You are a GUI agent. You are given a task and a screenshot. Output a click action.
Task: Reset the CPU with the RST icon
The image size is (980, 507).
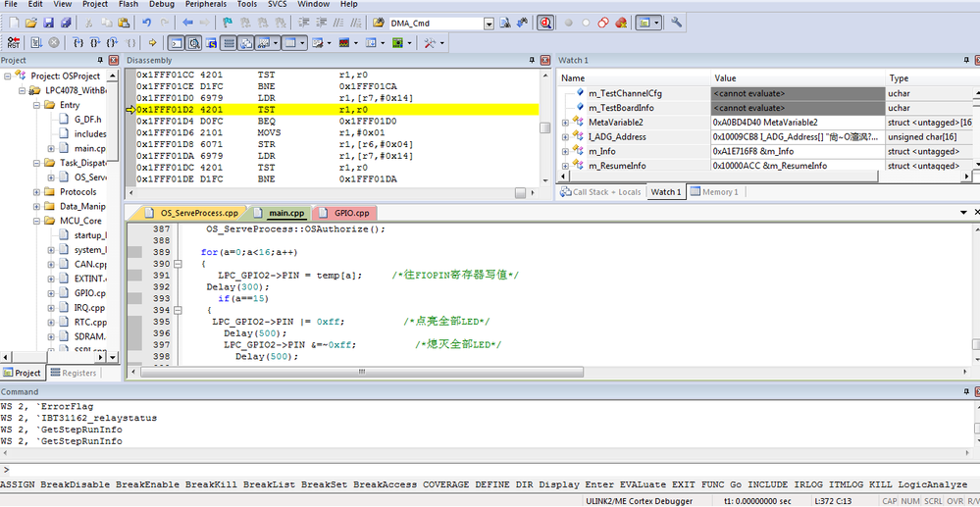coord(14,43)
